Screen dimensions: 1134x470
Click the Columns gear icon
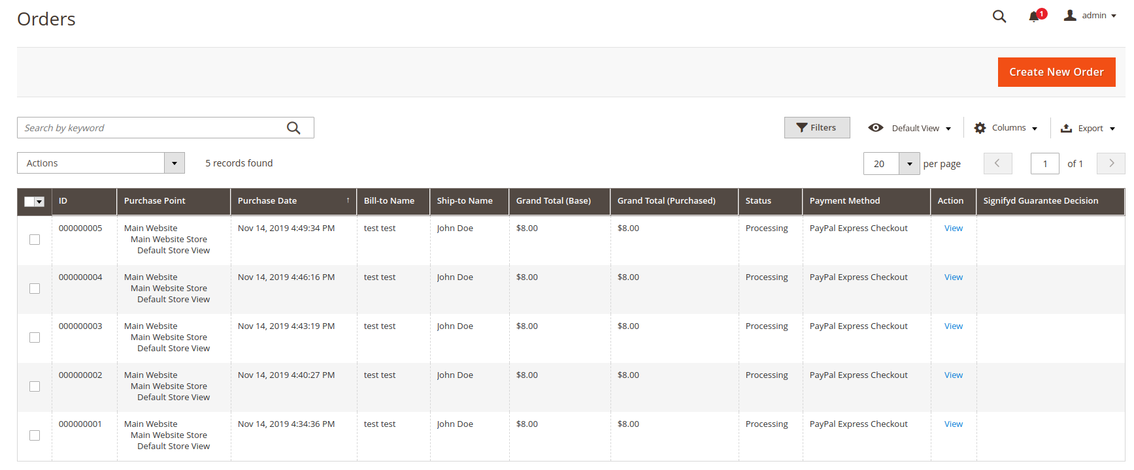980,128
